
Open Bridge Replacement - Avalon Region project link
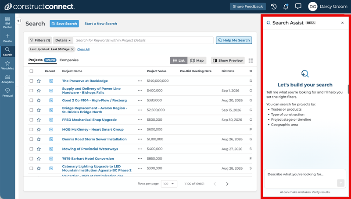tap(95, 110)
